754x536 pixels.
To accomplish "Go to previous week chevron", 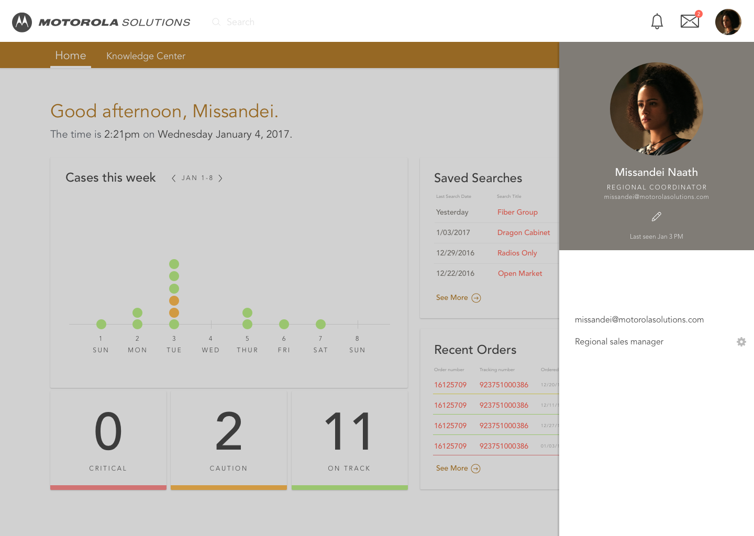I will (173, 178).
